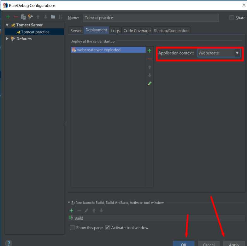This screenshot has width=247, height=246.
Task: Edit artifact with green pencil icon
Action: coord(150,83)
